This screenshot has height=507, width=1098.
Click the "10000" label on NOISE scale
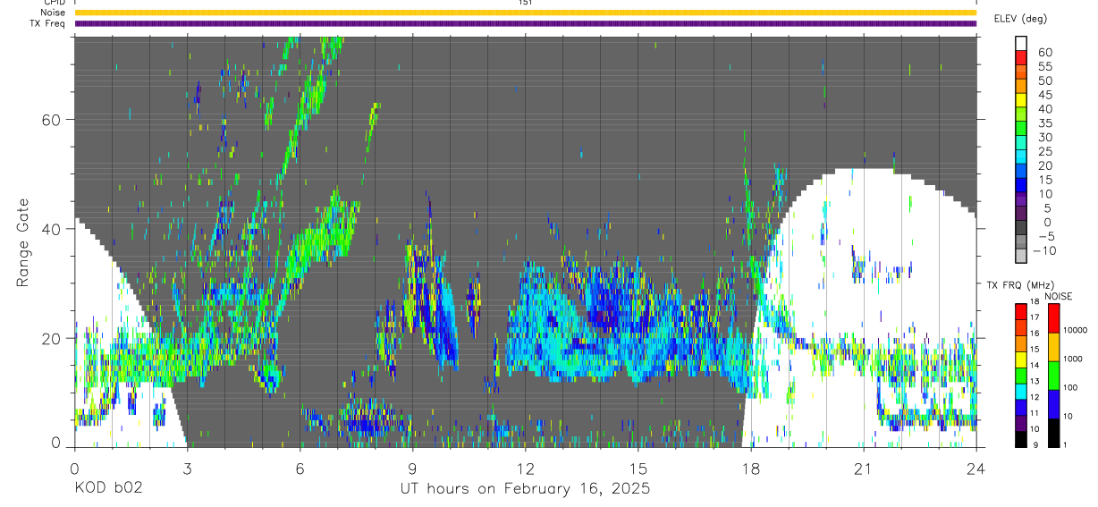tap(1074, 330)
